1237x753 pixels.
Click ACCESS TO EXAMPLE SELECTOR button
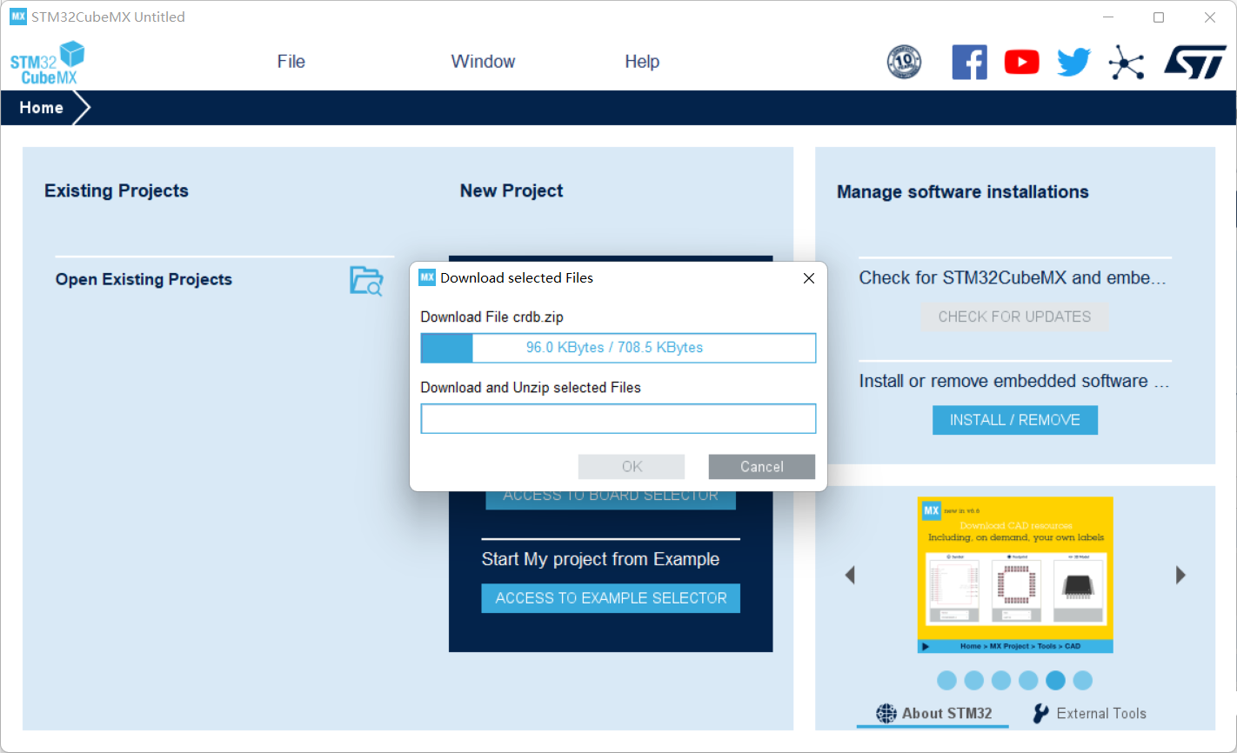click(x=611, y=598)
